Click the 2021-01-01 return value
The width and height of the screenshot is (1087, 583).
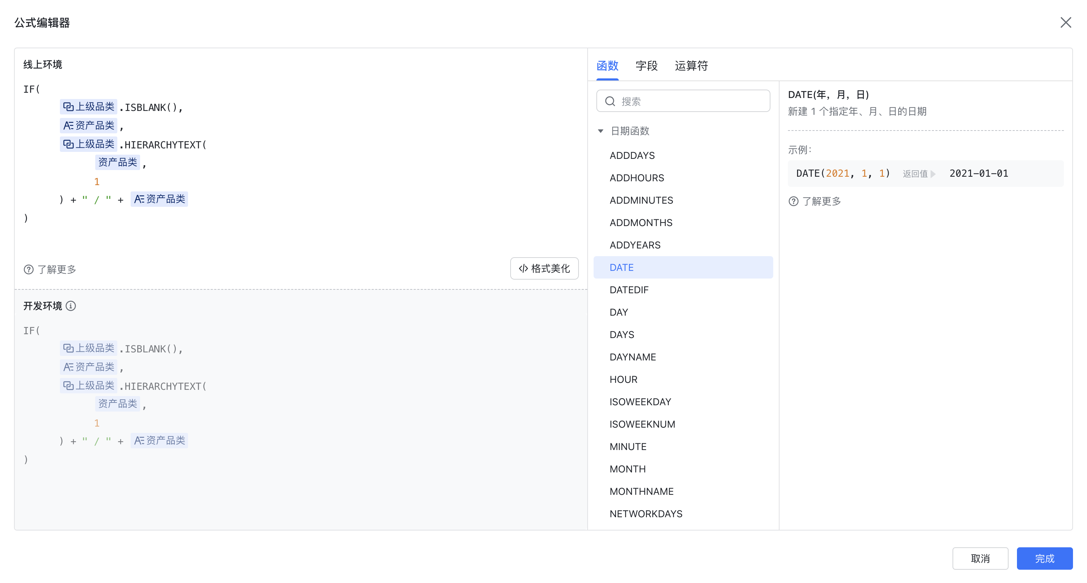978,173
